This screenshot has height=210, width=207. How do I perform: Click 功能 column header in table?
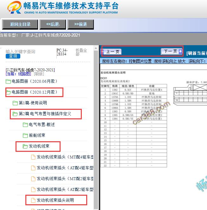coord(152,86)
